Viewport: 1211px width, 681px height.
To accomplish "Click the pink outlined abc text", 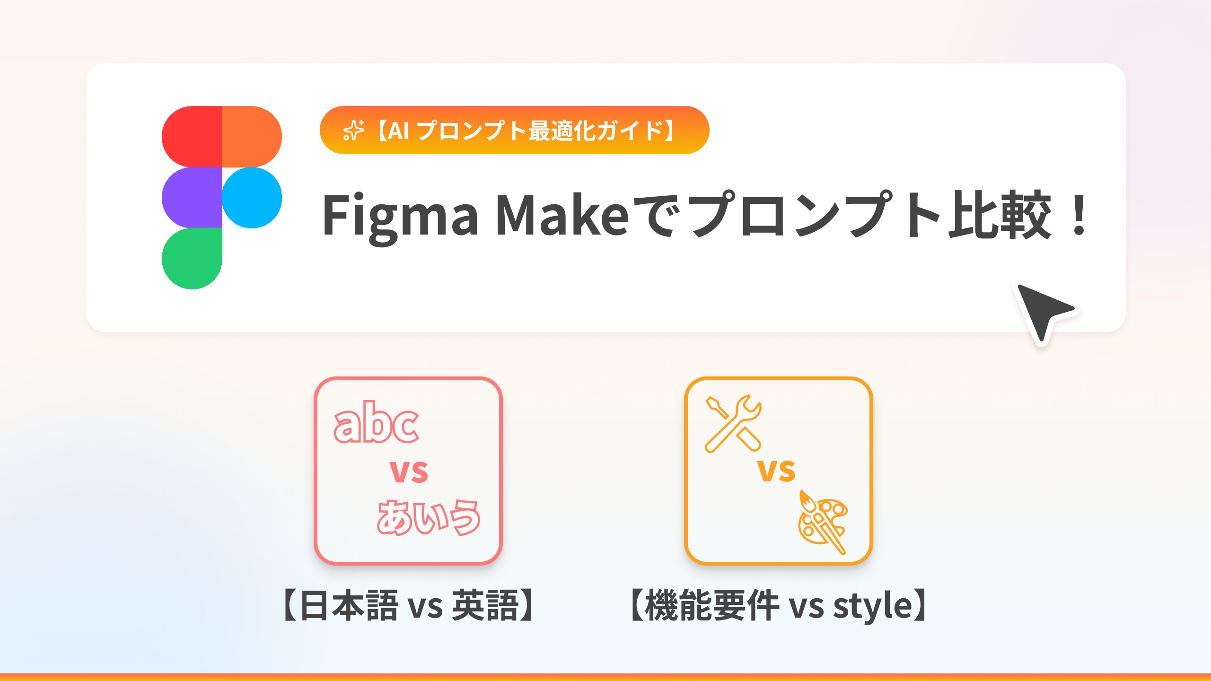I will point(376,423).
